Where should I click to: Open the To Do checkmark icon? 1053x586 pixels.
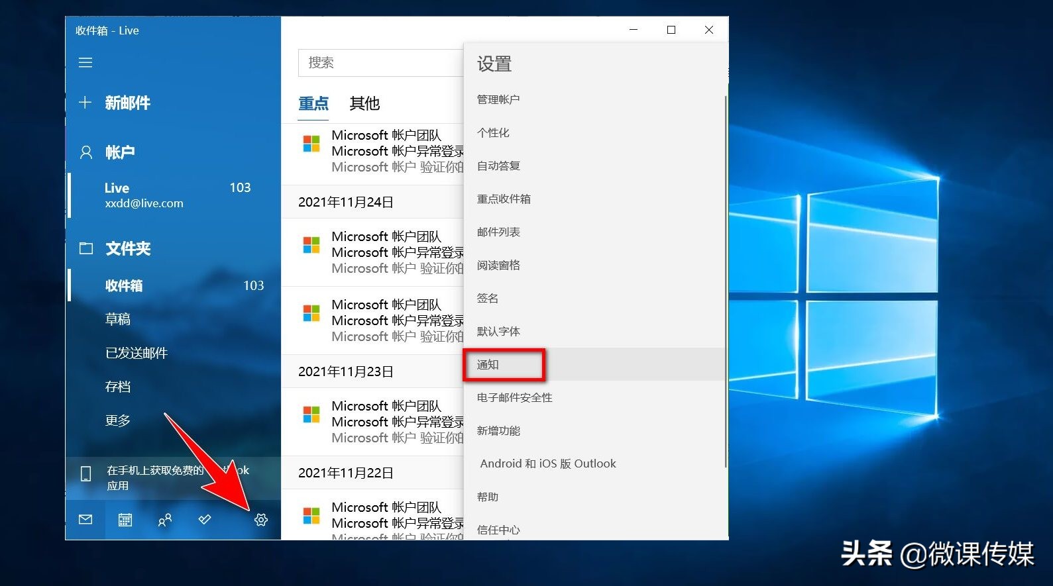click(205, 520)
